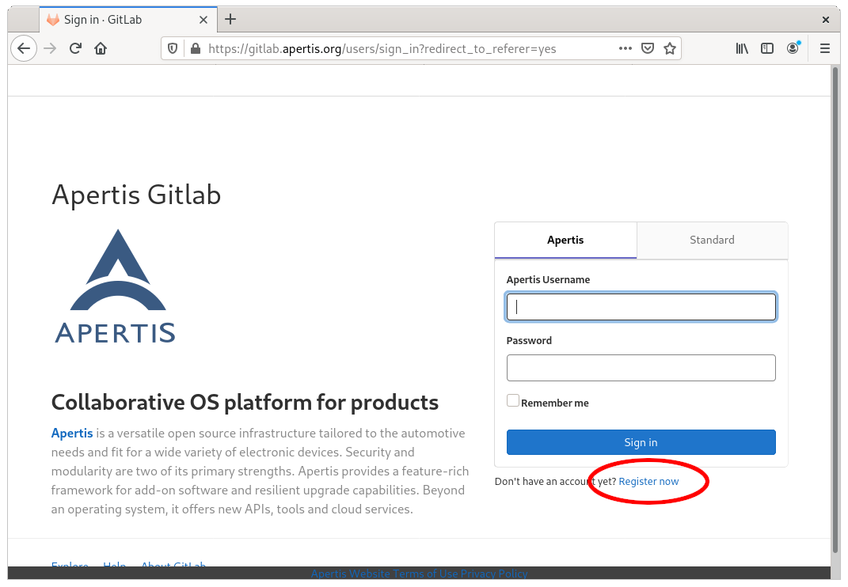Open the Firefox hamburger menu

[825, 48]
